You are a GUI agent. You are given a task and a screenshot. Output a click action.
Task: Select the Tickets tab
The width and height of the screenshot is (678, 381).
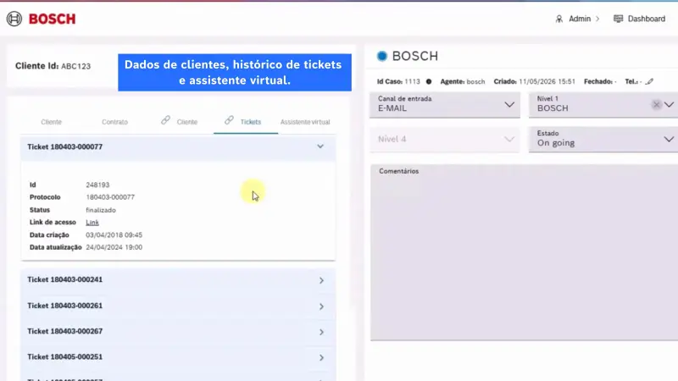click(250, 122)
